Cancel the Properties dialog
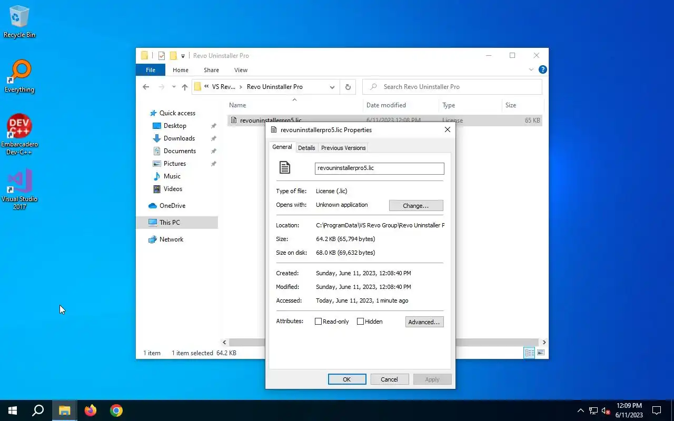Screen dimensions: 674x421 pos(389,379)
